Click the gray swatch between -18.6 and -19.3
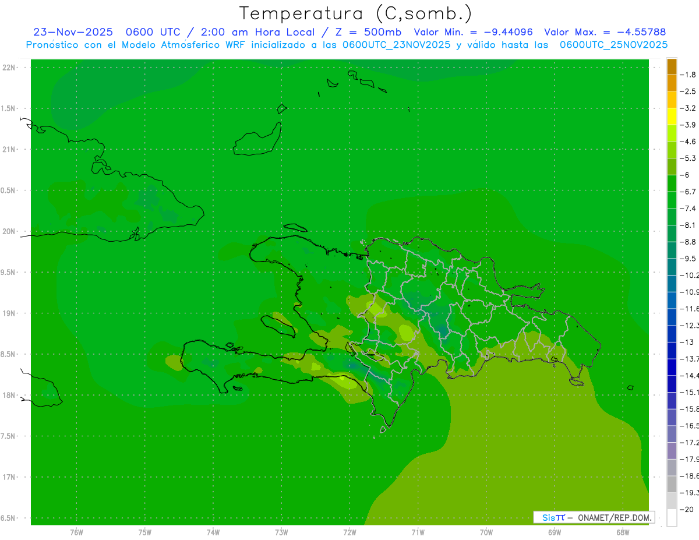The width and height of the screenshot is (699, 540). click(672, 485)
